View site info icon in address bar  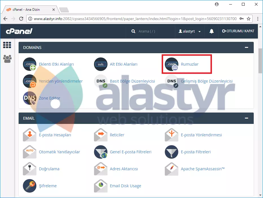coord(30,19)
